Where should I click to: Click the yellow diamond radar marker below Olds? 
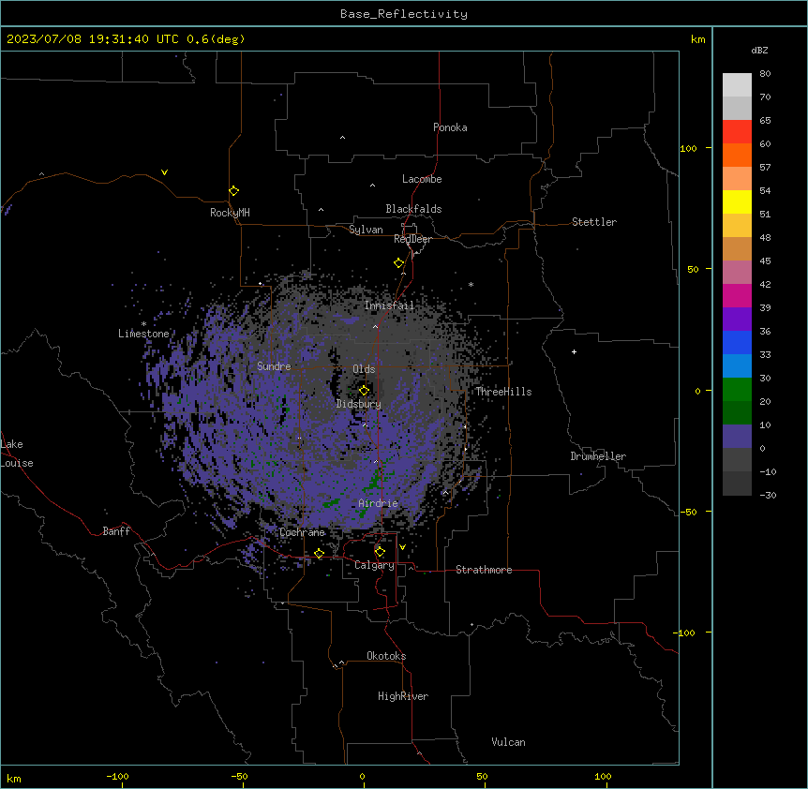tap(364, 391)
